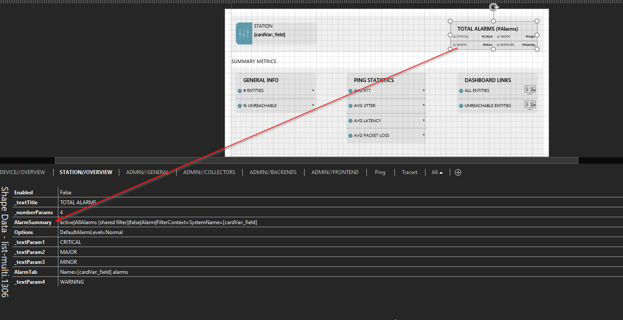Select the STATION shape's sliders icon
This screenshot has height=320, width=623.
tap(244, 33)
